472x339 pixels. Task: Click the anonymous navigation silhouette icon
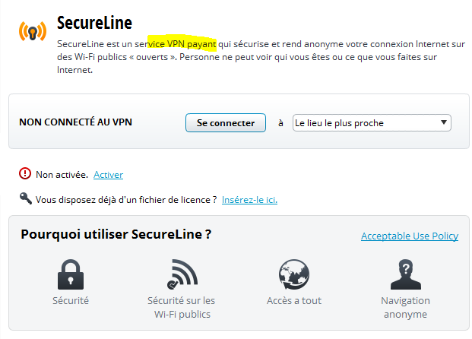point(405,275)
